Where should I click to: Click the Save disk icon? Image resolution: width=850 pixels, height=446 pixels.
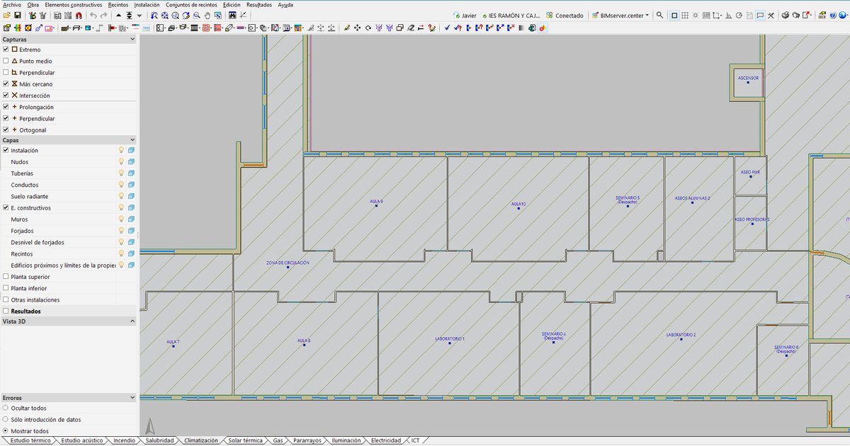(x=18, y=16)
